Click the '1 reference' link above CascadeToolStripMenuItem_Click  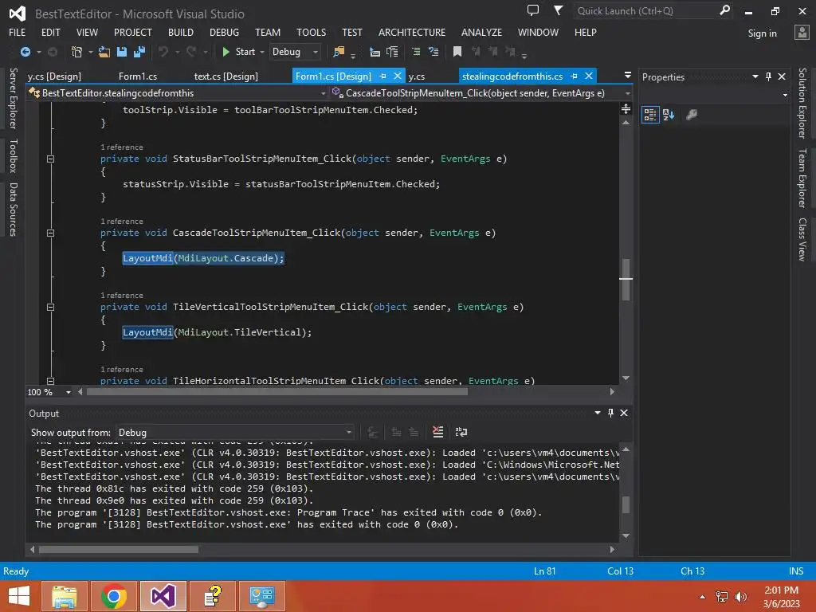[x=122, y=222]
